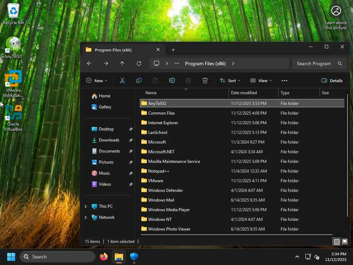
Task: Click the Rename icon in toolbar
Action: coord(172,80)
